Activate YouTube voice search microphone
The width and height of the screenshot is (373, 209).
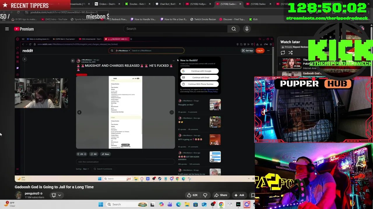[x=247, y=29]
